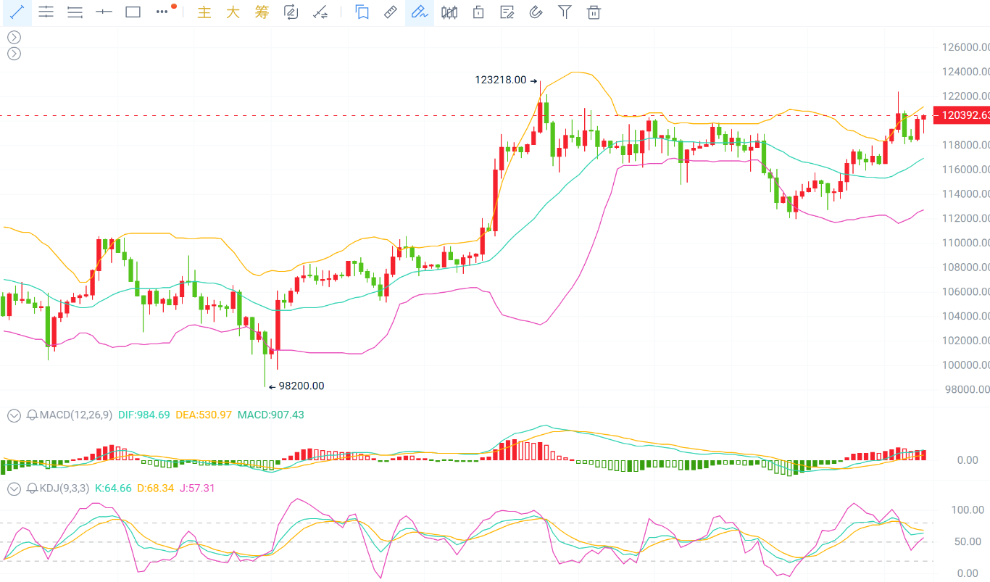Click the trash icon to delete drawings
Screen dimensions: 990x582
point(594,12)
